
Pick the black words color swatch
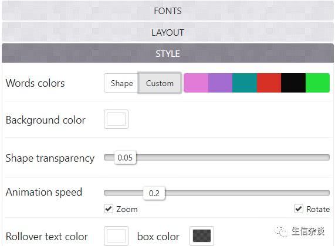(x=293, y=83)
